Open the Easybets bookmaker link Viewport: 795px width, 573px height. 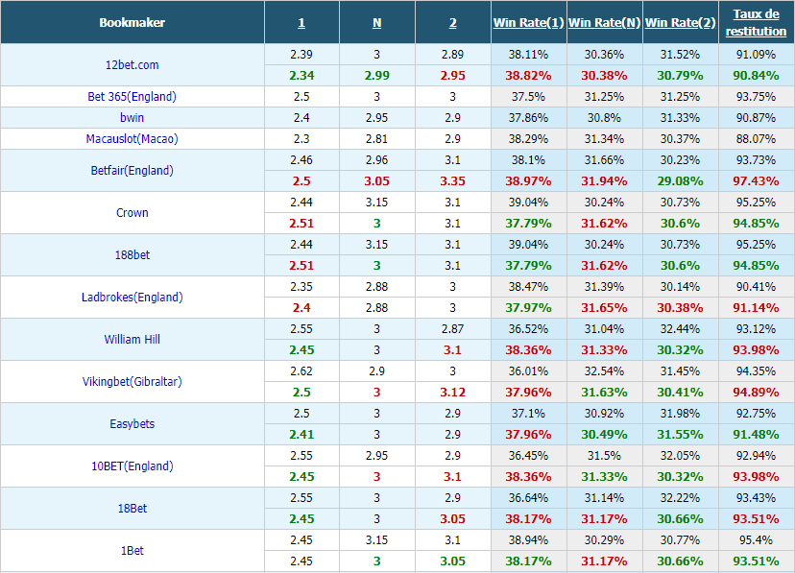132,423
